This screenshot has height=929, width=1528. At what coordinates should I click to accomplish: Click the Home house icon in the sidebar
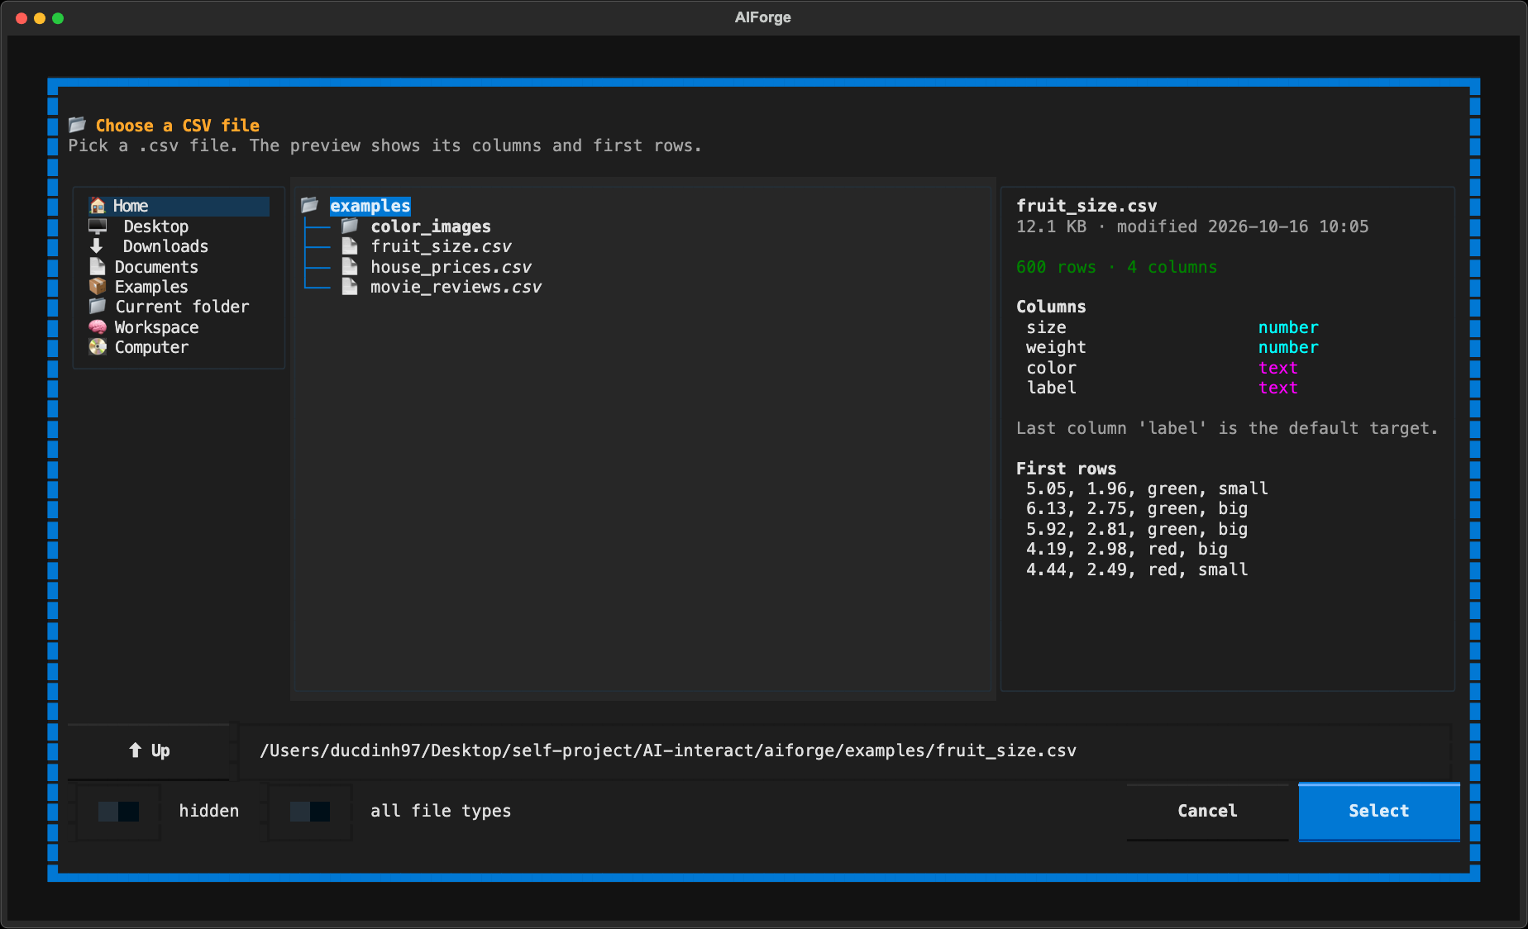(98, 206)
